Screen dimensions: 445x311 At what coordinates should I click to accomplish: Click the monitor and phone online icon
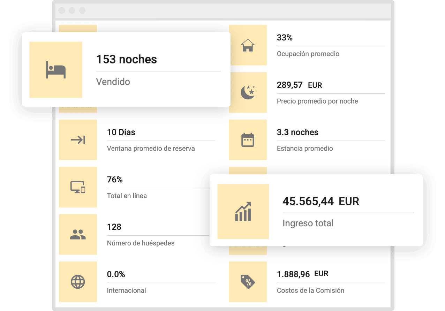click(78, 187)
